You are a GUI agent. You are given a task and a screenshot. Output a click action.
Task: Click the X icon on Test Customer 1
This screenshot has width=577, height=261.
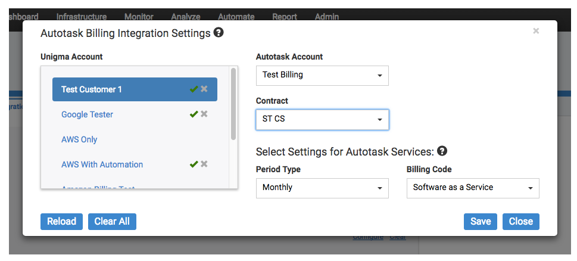(204, 89)
